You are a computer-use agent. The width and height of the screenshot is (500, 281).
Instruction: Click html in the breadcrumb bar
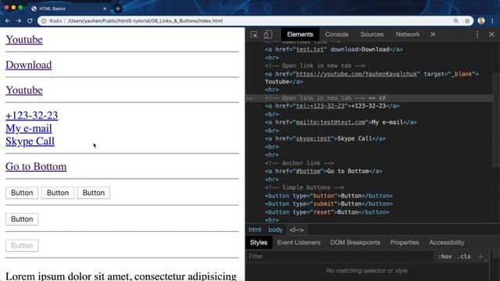pos(255,229)
